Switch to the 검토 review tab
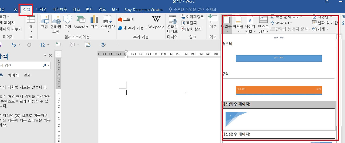This screenshot has width=345, height=143. click(x=102, y=9)
